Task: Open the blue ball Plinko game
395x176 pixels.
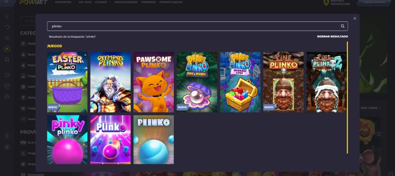Action: (x=154, y=140)
